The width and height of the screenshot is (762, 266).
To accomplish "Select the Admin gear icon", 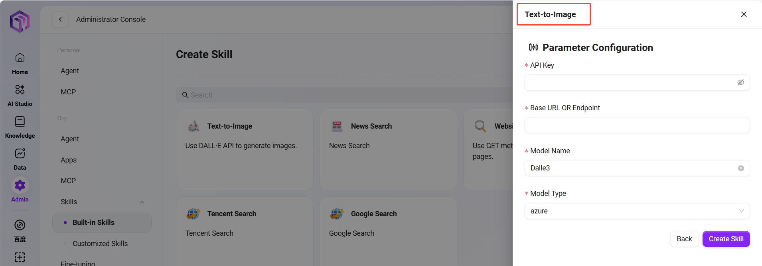I will [x=20, y=185].
